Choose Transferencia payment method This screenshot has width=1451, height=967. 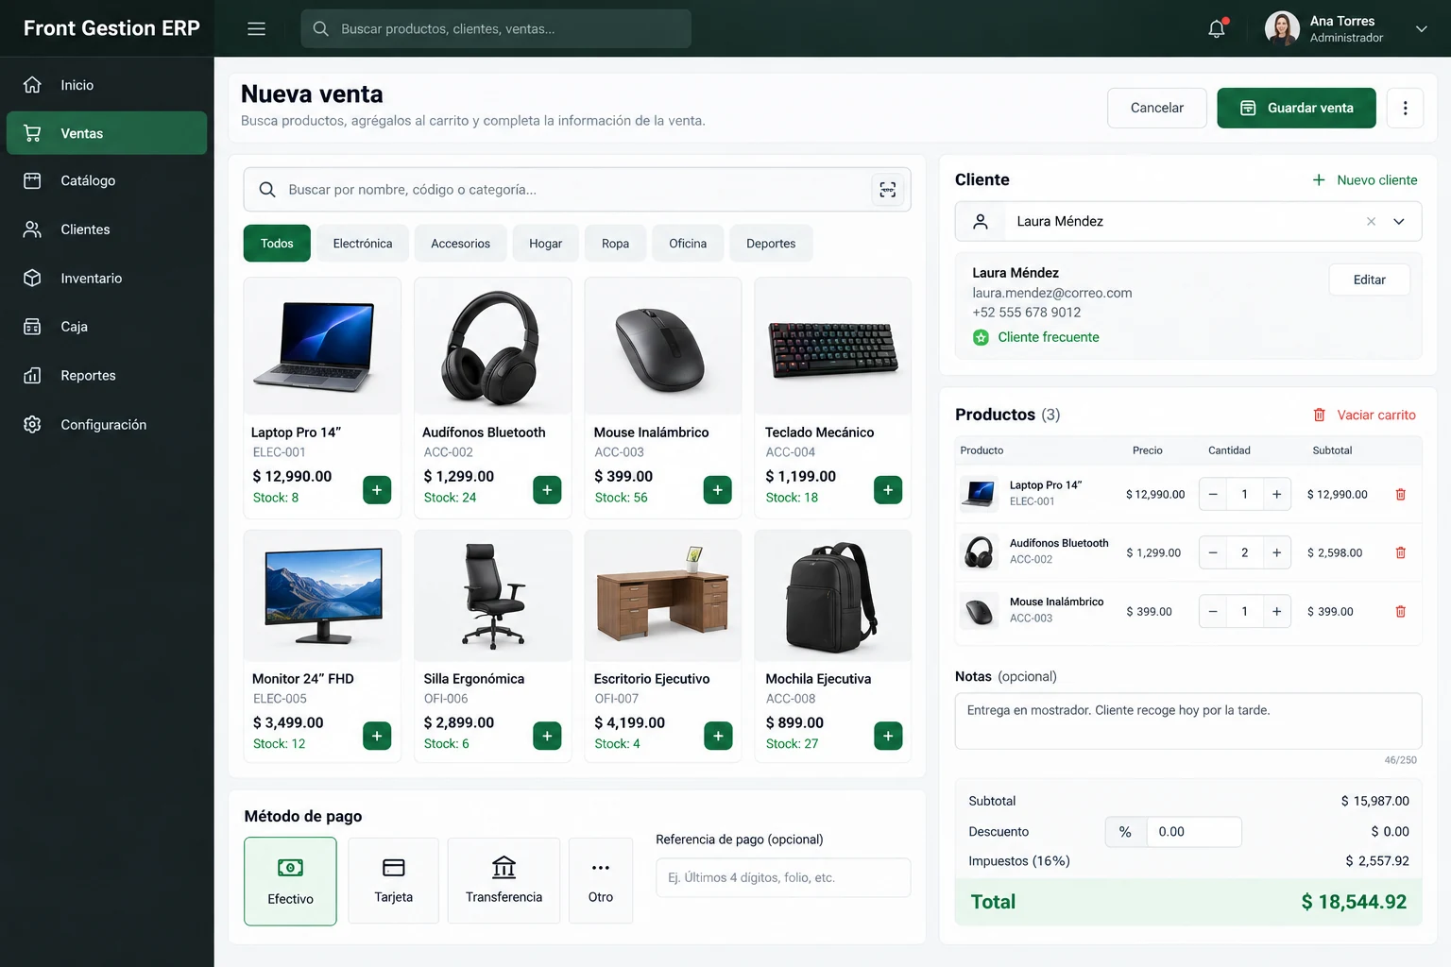coord(504,880)
